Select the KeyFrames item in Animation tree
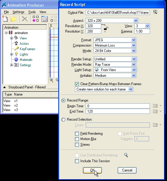 (27, 49)
